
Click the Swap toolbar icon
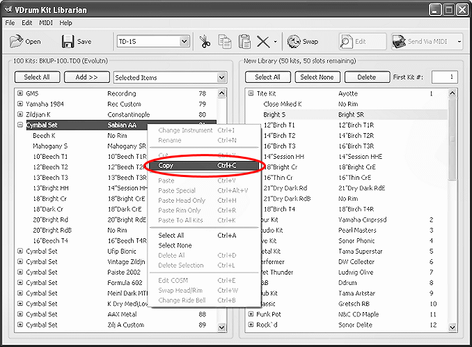[294, 42]
